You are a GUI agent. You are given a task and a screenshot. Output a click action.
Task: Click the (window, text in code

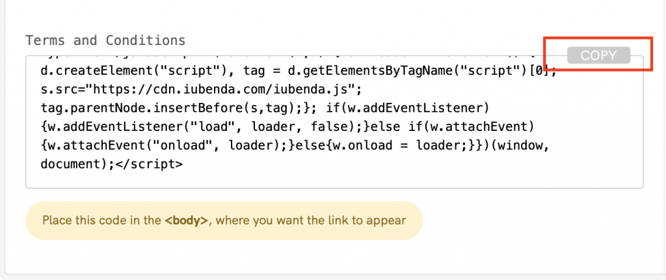519,146
